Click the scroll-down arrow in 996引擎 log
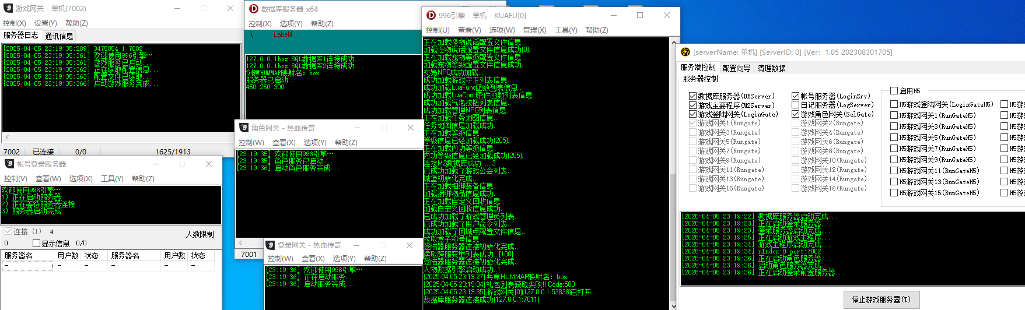Image resolution: width=1025 pixels, height=310 pixels. [674, 305]
